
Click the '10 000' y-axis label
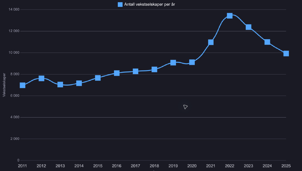tap(14, 52)
